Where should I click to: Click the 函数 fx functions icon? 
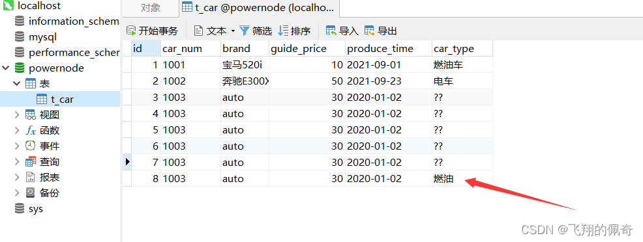click(x=31, y=130)
